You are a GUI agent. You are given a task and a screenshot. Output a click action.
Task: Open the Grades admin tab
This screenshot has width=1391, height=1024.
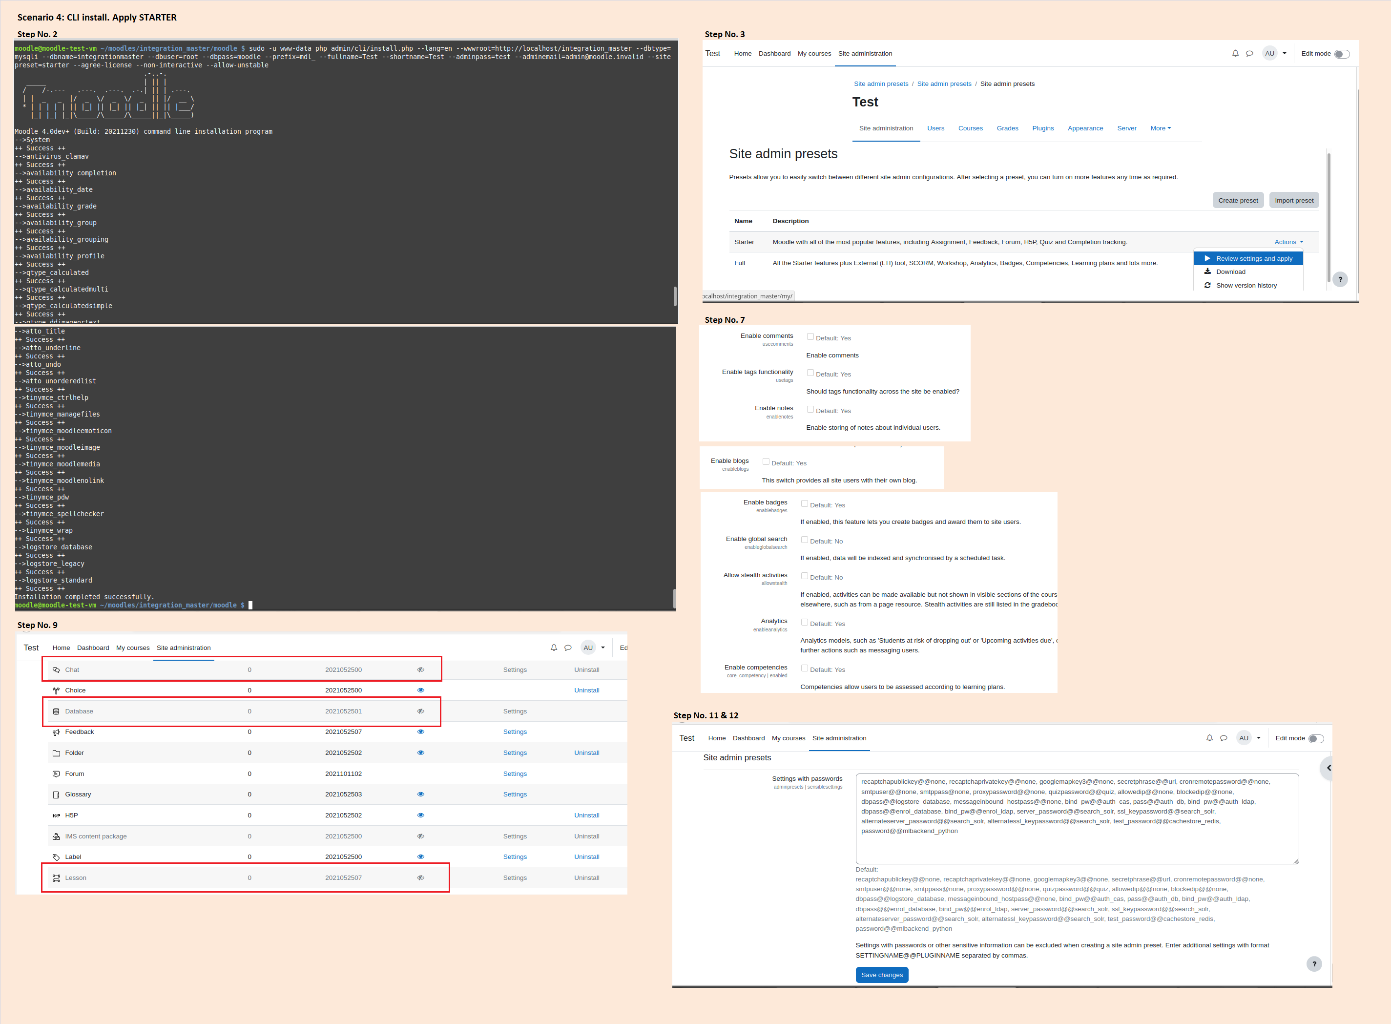(1007, 128)
